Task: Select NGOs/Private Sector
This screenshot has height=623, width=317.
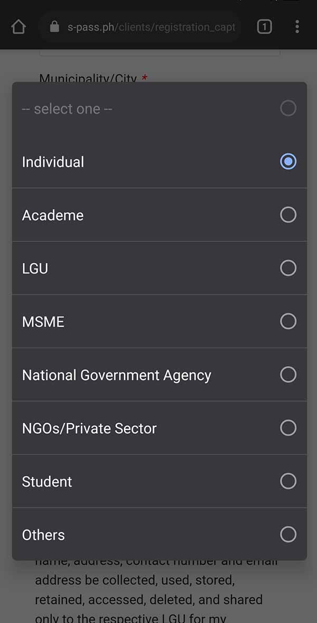Action: pos(158,428)
